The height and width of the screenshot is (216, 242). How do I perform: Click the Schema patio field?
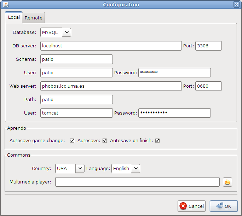pos(76,59)
